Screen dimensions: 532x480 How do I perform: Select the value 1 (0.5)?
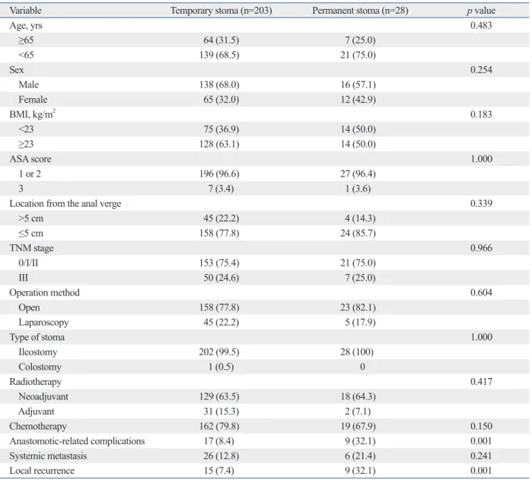(x=221, y=367)
